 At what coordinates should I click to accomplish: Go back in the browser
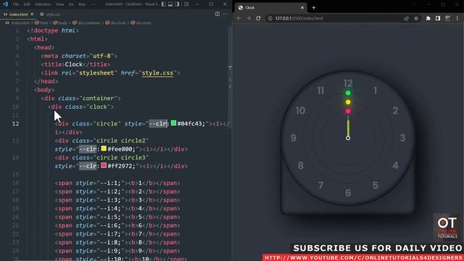(239, 18)
